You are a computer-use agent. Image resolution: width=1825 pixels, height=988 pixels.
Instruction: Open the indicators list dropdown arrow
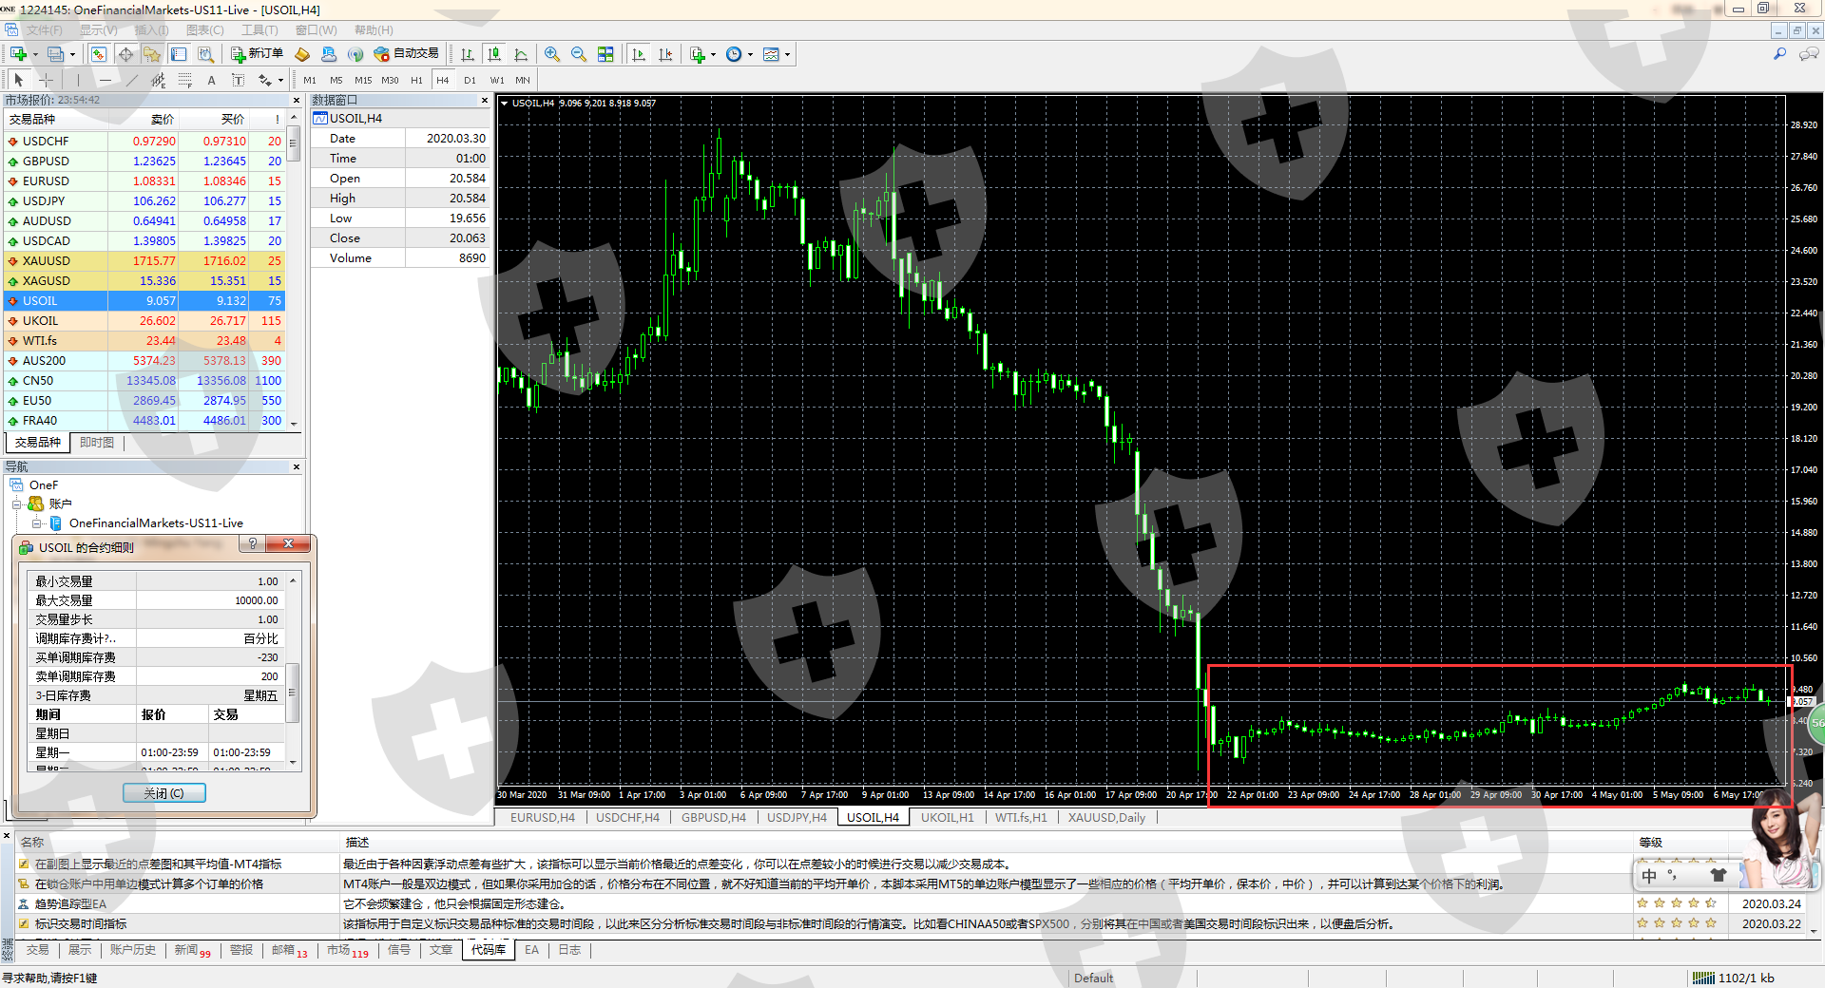point(713,55)
